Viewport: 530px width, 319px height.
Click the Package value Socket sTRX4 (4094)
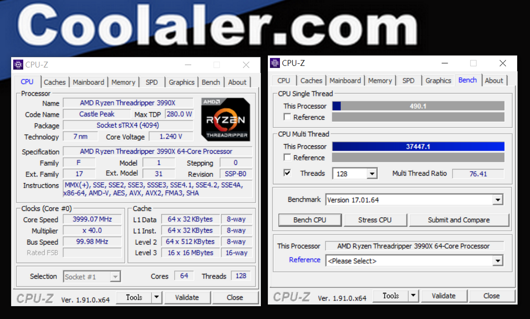coord(128,125)
